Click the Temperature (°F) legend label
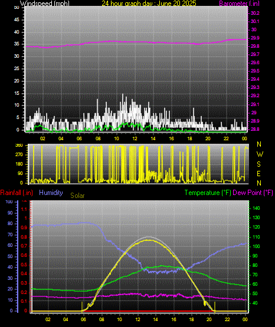Image resolution: width=275 pixels, height=327 pixels. point(208,193)
